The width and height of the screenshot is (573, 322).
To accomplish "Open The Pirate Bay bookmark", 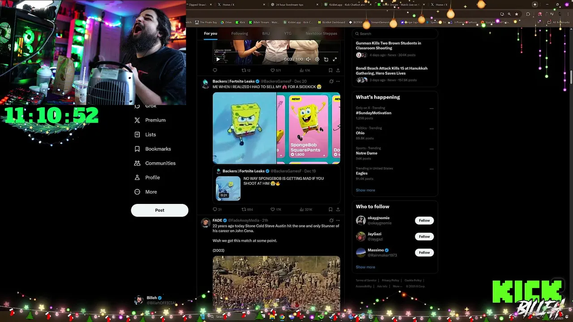I will point(206,22).
